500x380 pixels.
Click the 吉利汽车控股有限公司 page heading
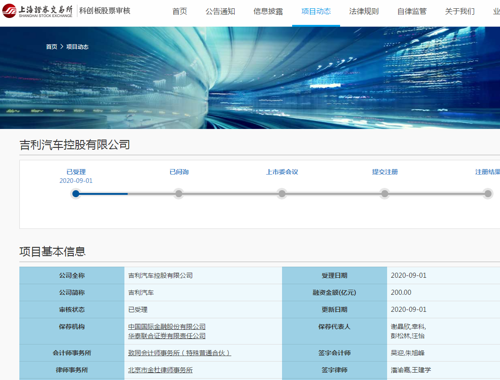pos(75,145)
